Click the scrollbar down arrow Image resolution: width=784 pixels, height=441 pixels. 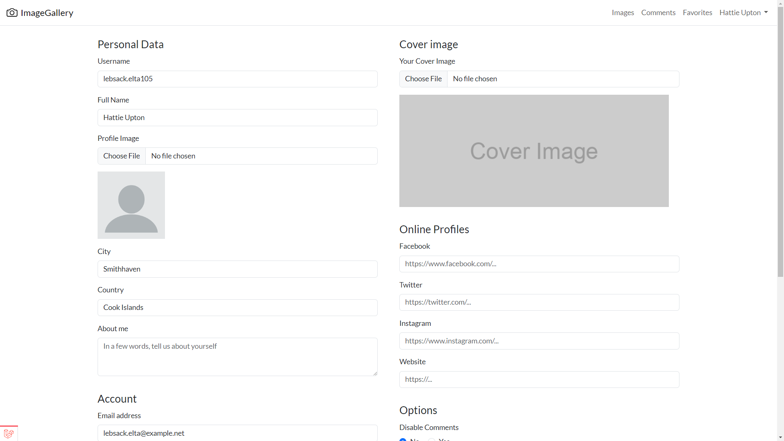[780, 437]
